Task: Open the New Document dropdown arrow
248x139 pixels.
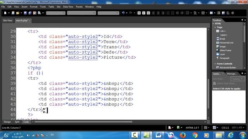Action: 9,13
